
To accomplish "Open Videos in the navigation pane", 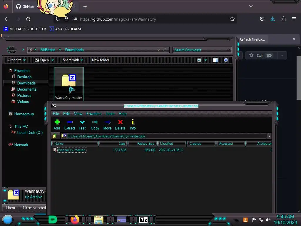I will [x=23, y=102].
